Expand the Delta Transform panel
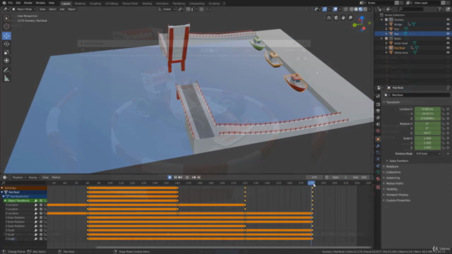 387,161
